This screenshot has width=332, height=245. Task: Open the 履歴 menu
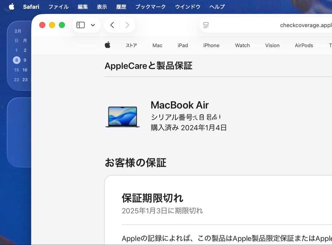[x=121, y=6]
